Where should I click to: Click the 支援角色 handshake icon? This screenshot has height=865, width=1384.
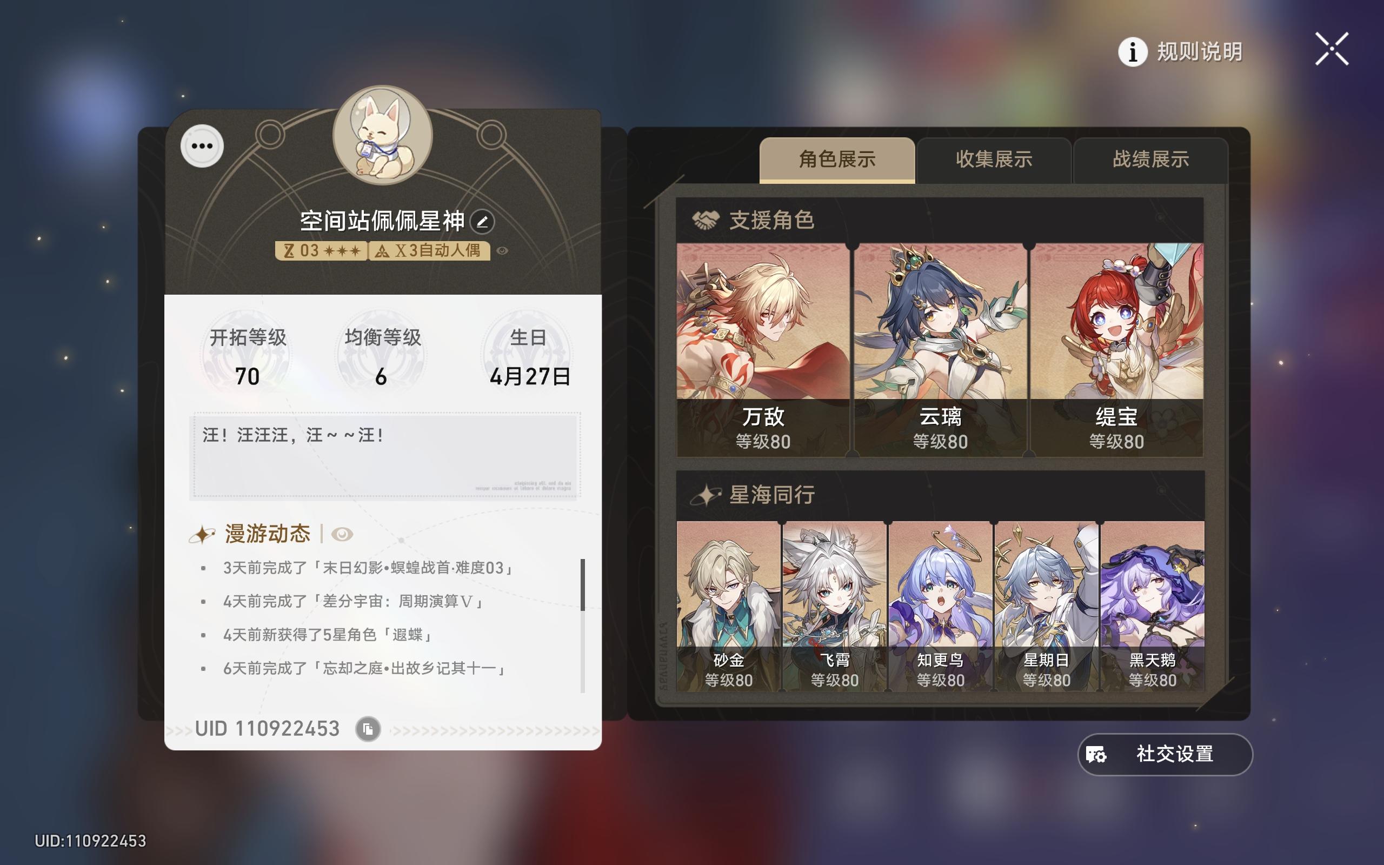705,220
